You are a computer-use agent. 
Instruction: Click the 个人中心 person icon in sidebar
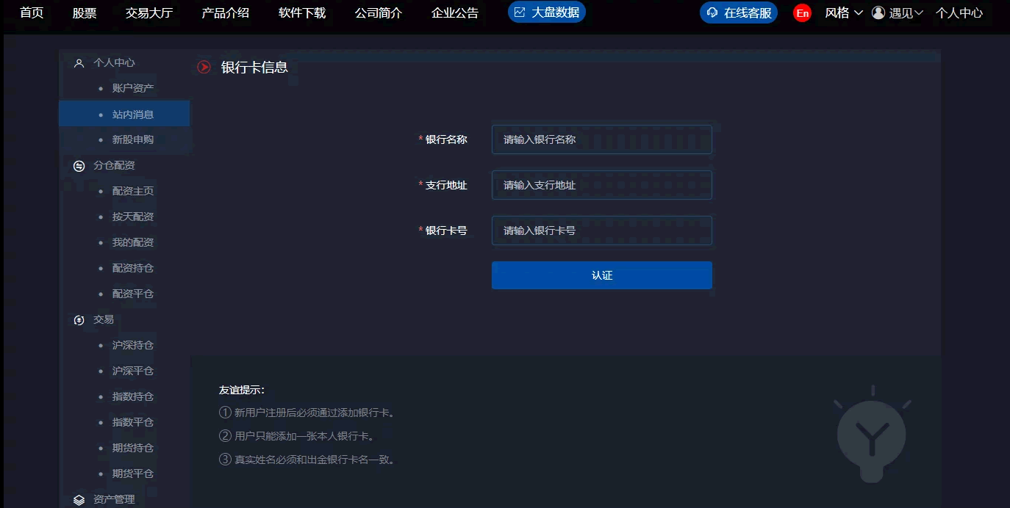coord(79,63)
